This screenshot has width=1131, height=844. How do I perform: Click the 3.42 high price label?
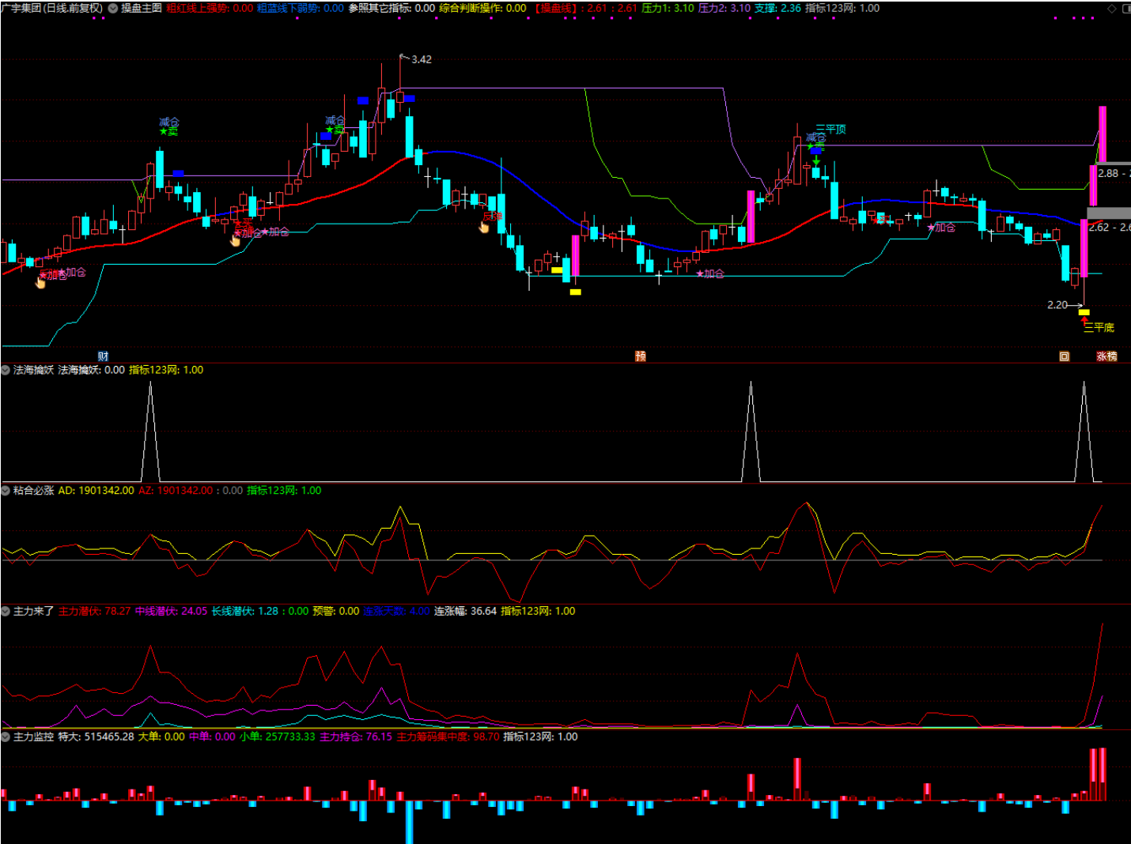(x=422, y=59)
